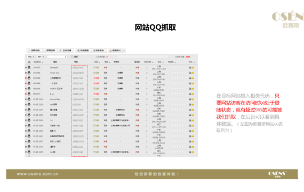Click the 访问时间 column sort arrow
Viewport: 304px width, 192px height.
(42, 62)
